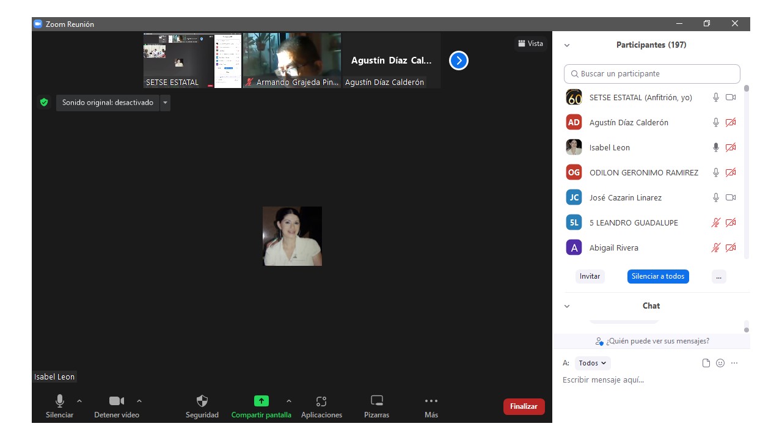Open share options arrow beside Compartir pantalla
This screenshot has height=440, width=782.
click(289, 401)
